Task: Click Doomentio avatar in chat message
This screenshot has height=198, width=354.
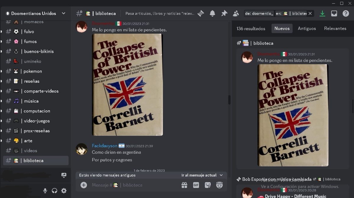Action: 81,27
